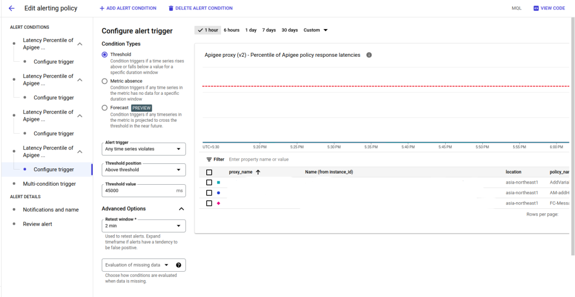Open the selected fourth Configure trigger item
Image resolution: width=575 pixels, height=297 pixels.
tap(53, 170)
